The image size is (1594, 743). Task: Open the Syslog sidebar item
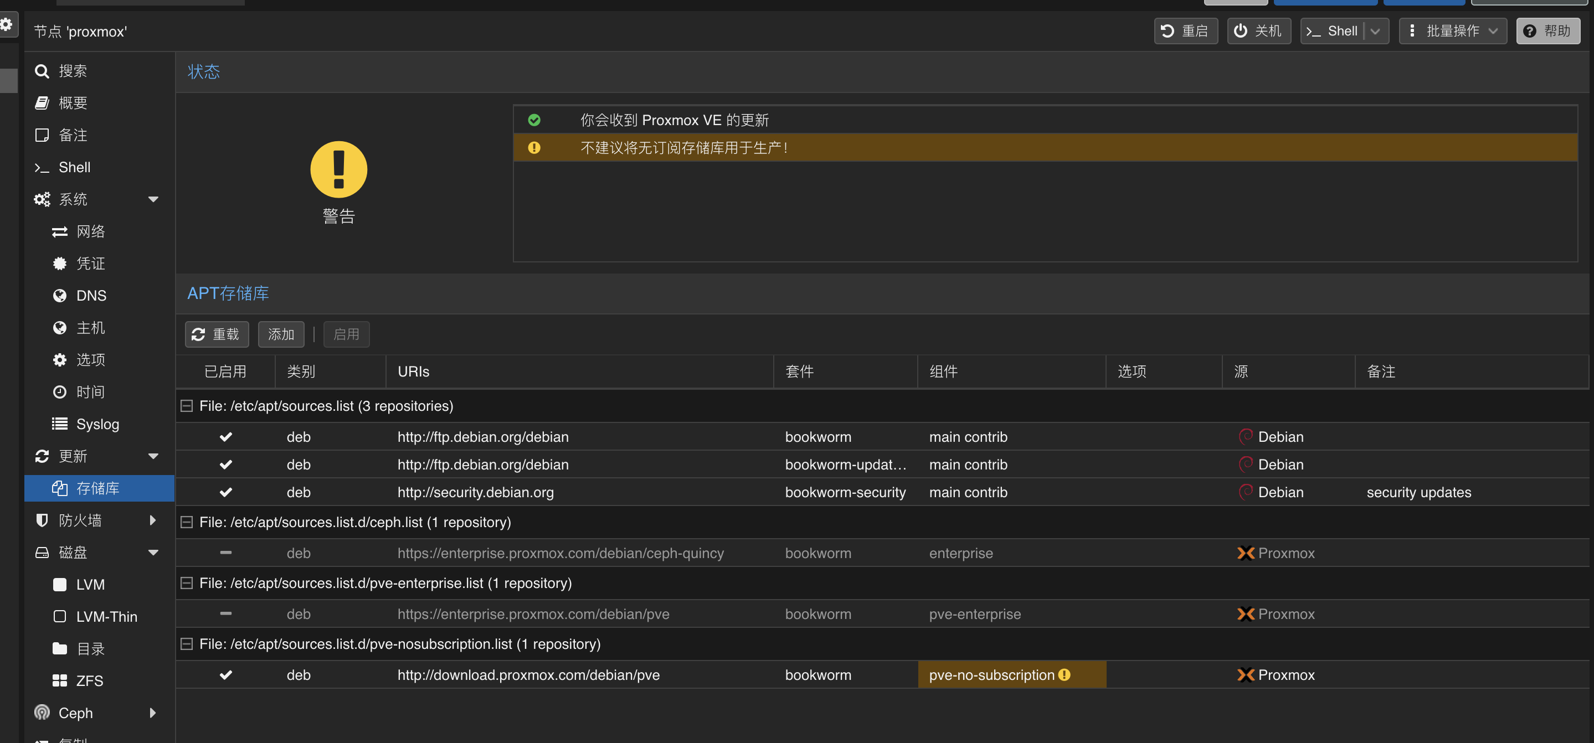pos(99,425)
